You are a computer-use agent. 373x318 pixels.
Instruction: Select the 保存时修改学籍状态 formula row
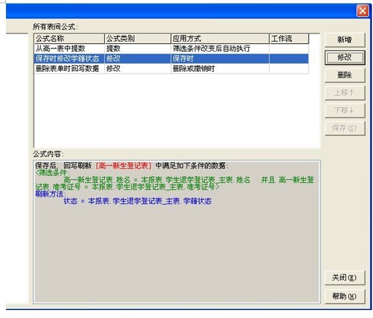(x=171, y=58)
